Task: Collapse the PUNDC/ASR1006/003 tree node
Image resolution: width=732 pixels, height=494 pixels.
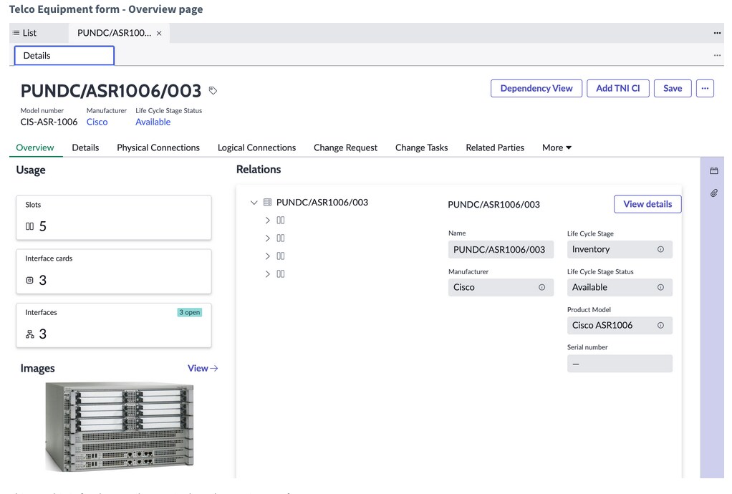Action: coord(254,203)
